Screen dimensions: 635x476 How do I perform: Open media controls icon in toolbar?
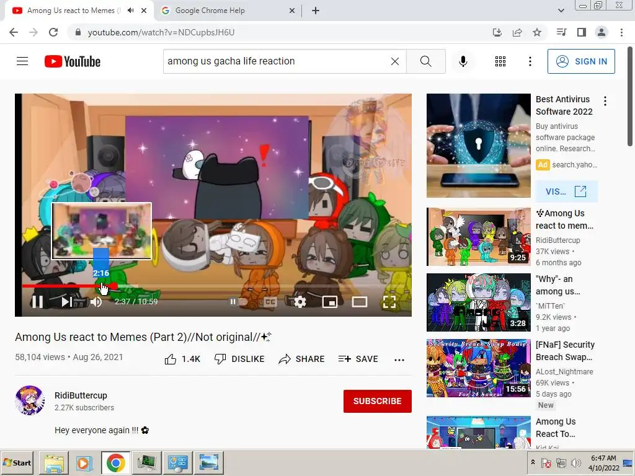pyautogui.click(x=561, y=32)
